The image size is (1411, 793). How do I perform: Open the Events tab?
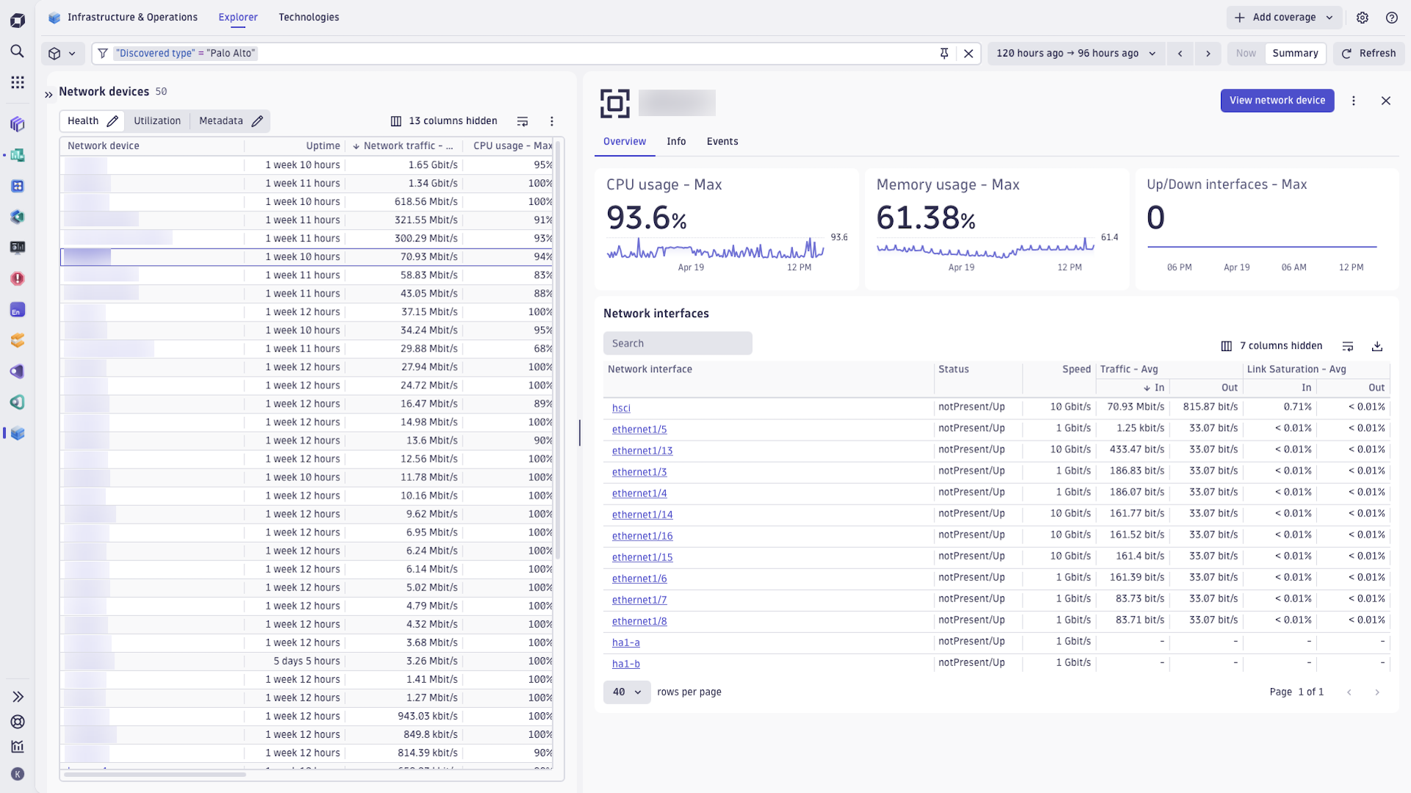(x=722, y=142)
